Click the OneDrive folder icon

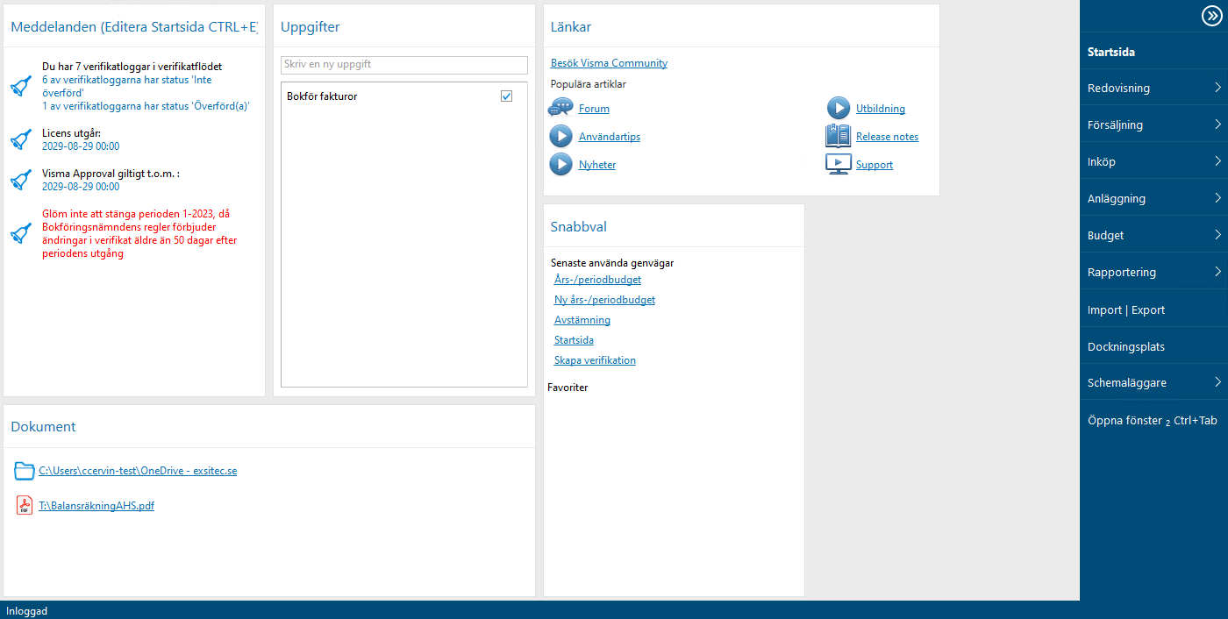(x=25, y=471)
